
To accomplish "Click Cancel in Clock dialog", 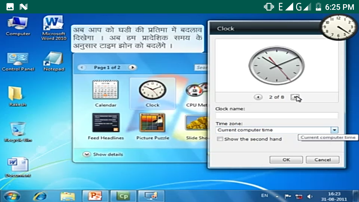I will (x=323, y=160).
